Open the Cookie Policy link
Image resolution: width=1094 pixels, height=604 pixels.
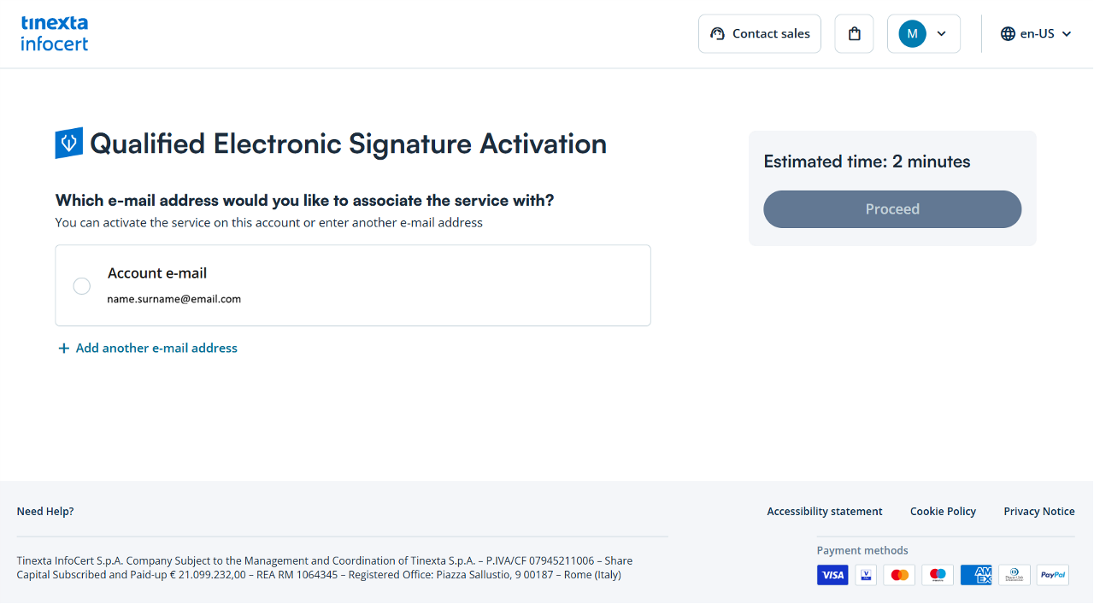(x=943, y=511)
